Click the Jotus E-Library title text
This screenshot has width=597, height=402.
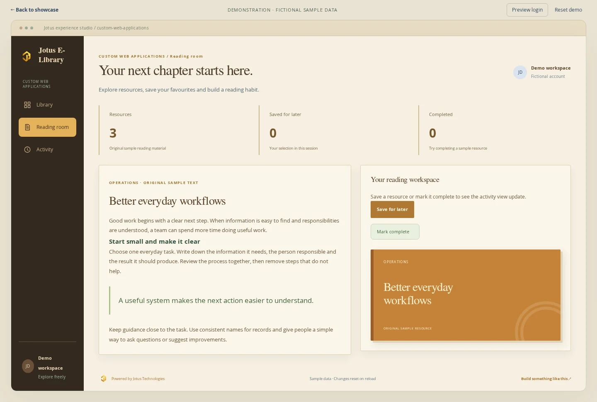pyautogui.click(x=52, y=55)
